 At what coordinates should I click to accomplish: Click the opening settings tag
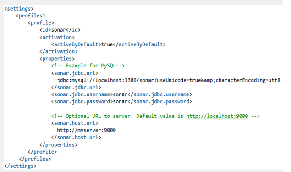(19, 9)
